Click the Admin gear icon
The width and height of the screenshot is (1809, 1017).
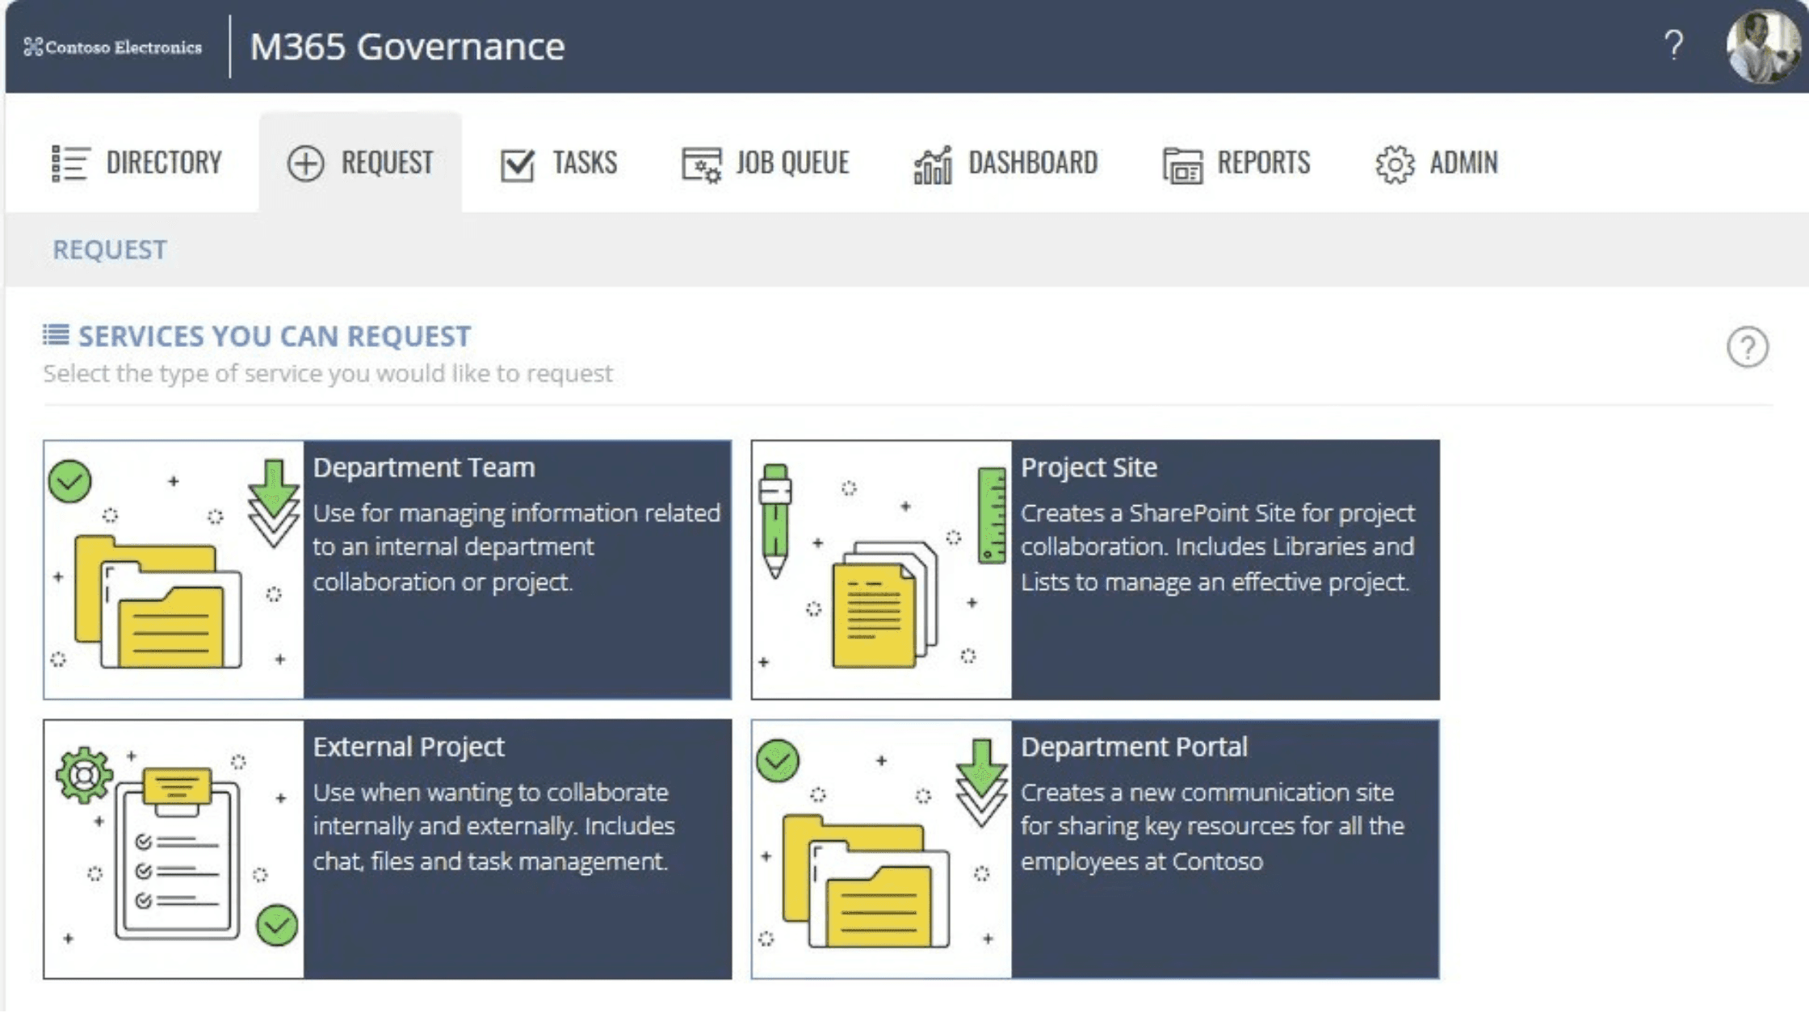[1395, 165]
